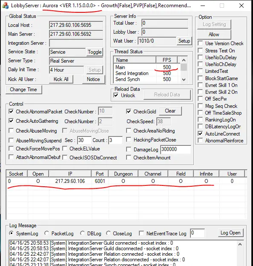Image resolution: width=253 pixels, height=266 pixels.
Task: Enable the DBLatencyLogOn checkbox
Action: click(x=200, y=126)
